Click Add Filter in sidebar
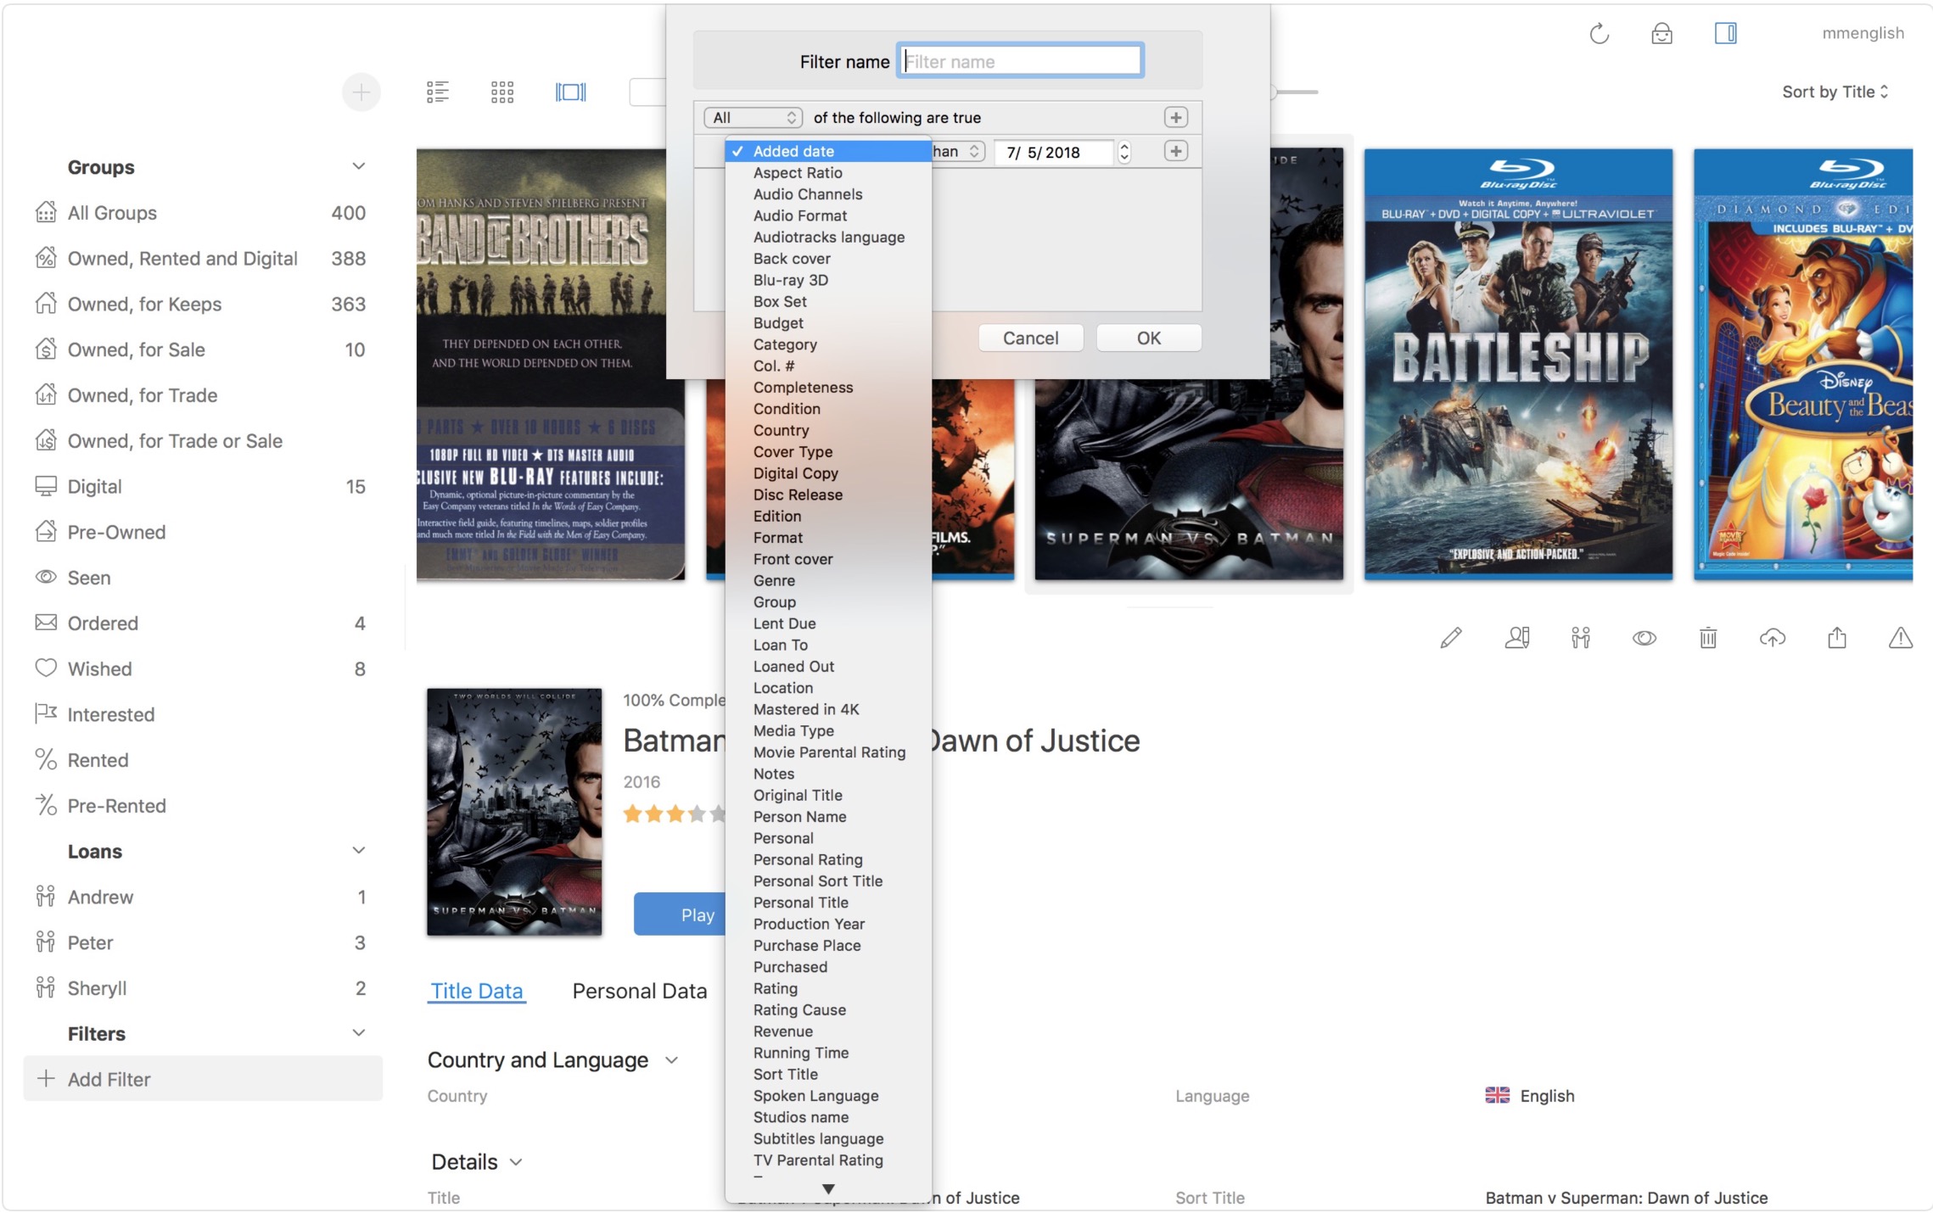This screenshot has width=1933, height=1213. (109, 1079)
